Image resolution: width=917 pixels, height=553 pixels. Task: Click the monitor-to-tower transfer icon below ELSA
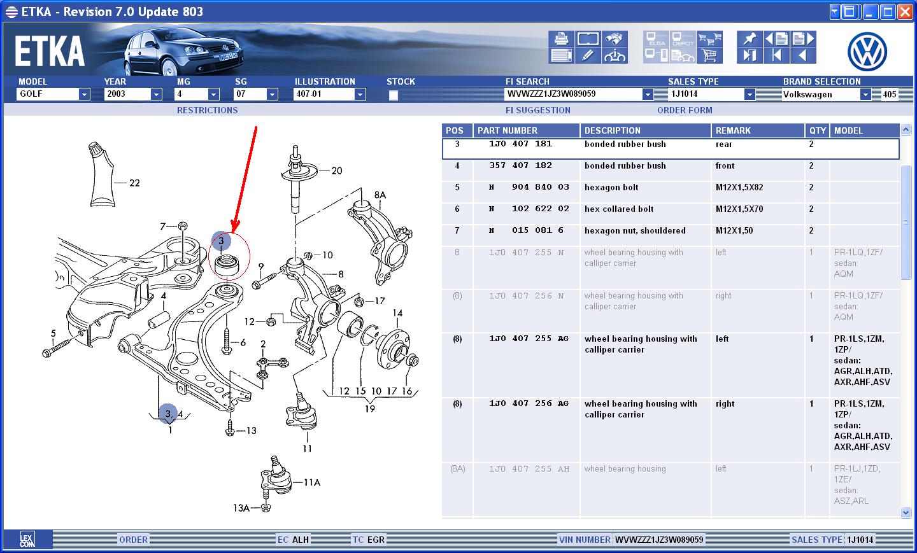click(x=656, y=55)
